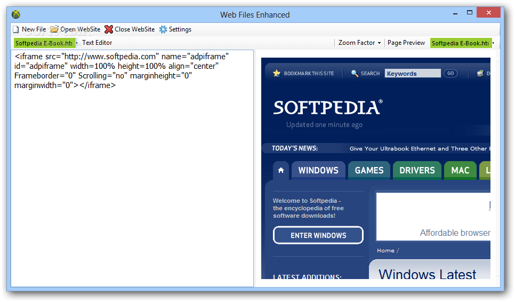
Task: Click the Updated one minute ago text
Action: (x=324, y=124)
